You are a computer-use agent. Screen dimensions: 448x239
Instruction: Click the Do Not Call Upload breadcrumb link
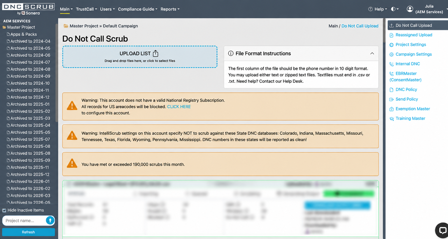[x=360, y=26]
